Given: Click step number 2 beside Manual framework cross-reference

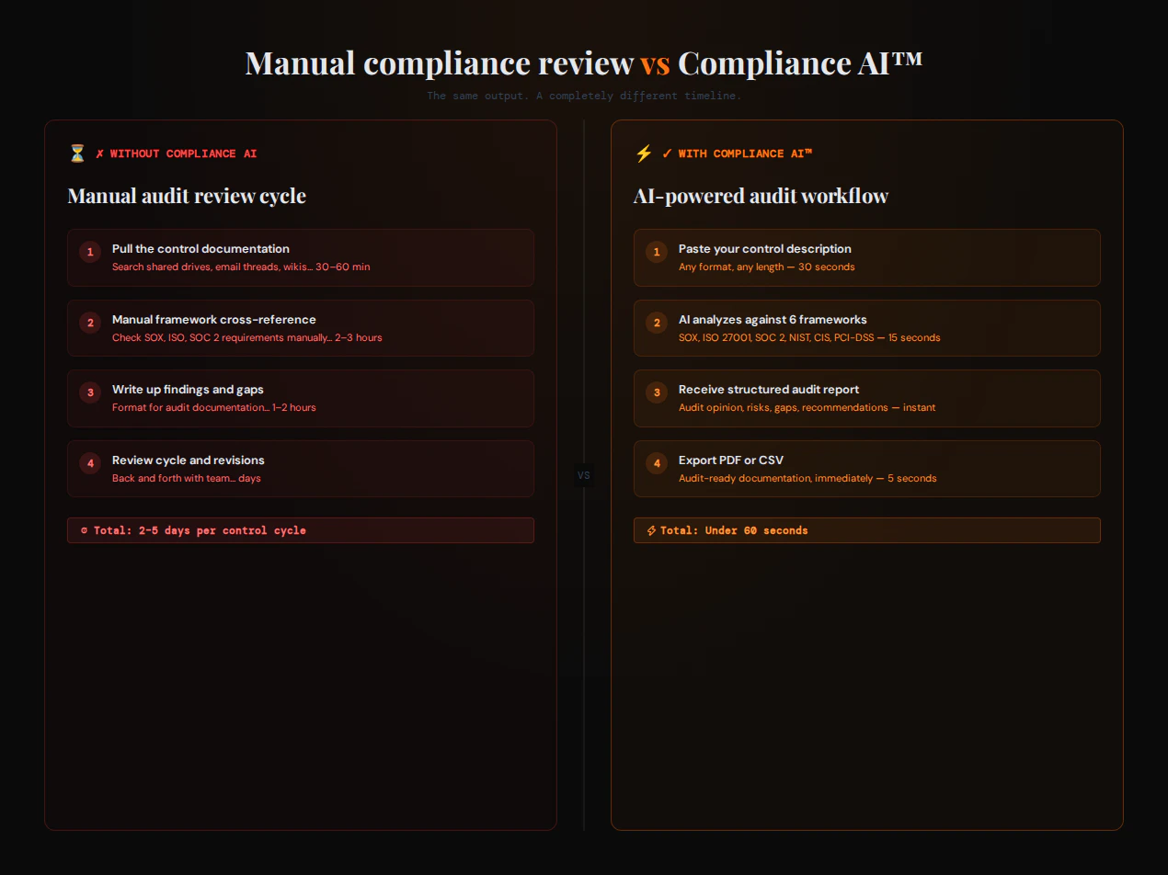Looking at the screenshot, I should pos(90,323).
